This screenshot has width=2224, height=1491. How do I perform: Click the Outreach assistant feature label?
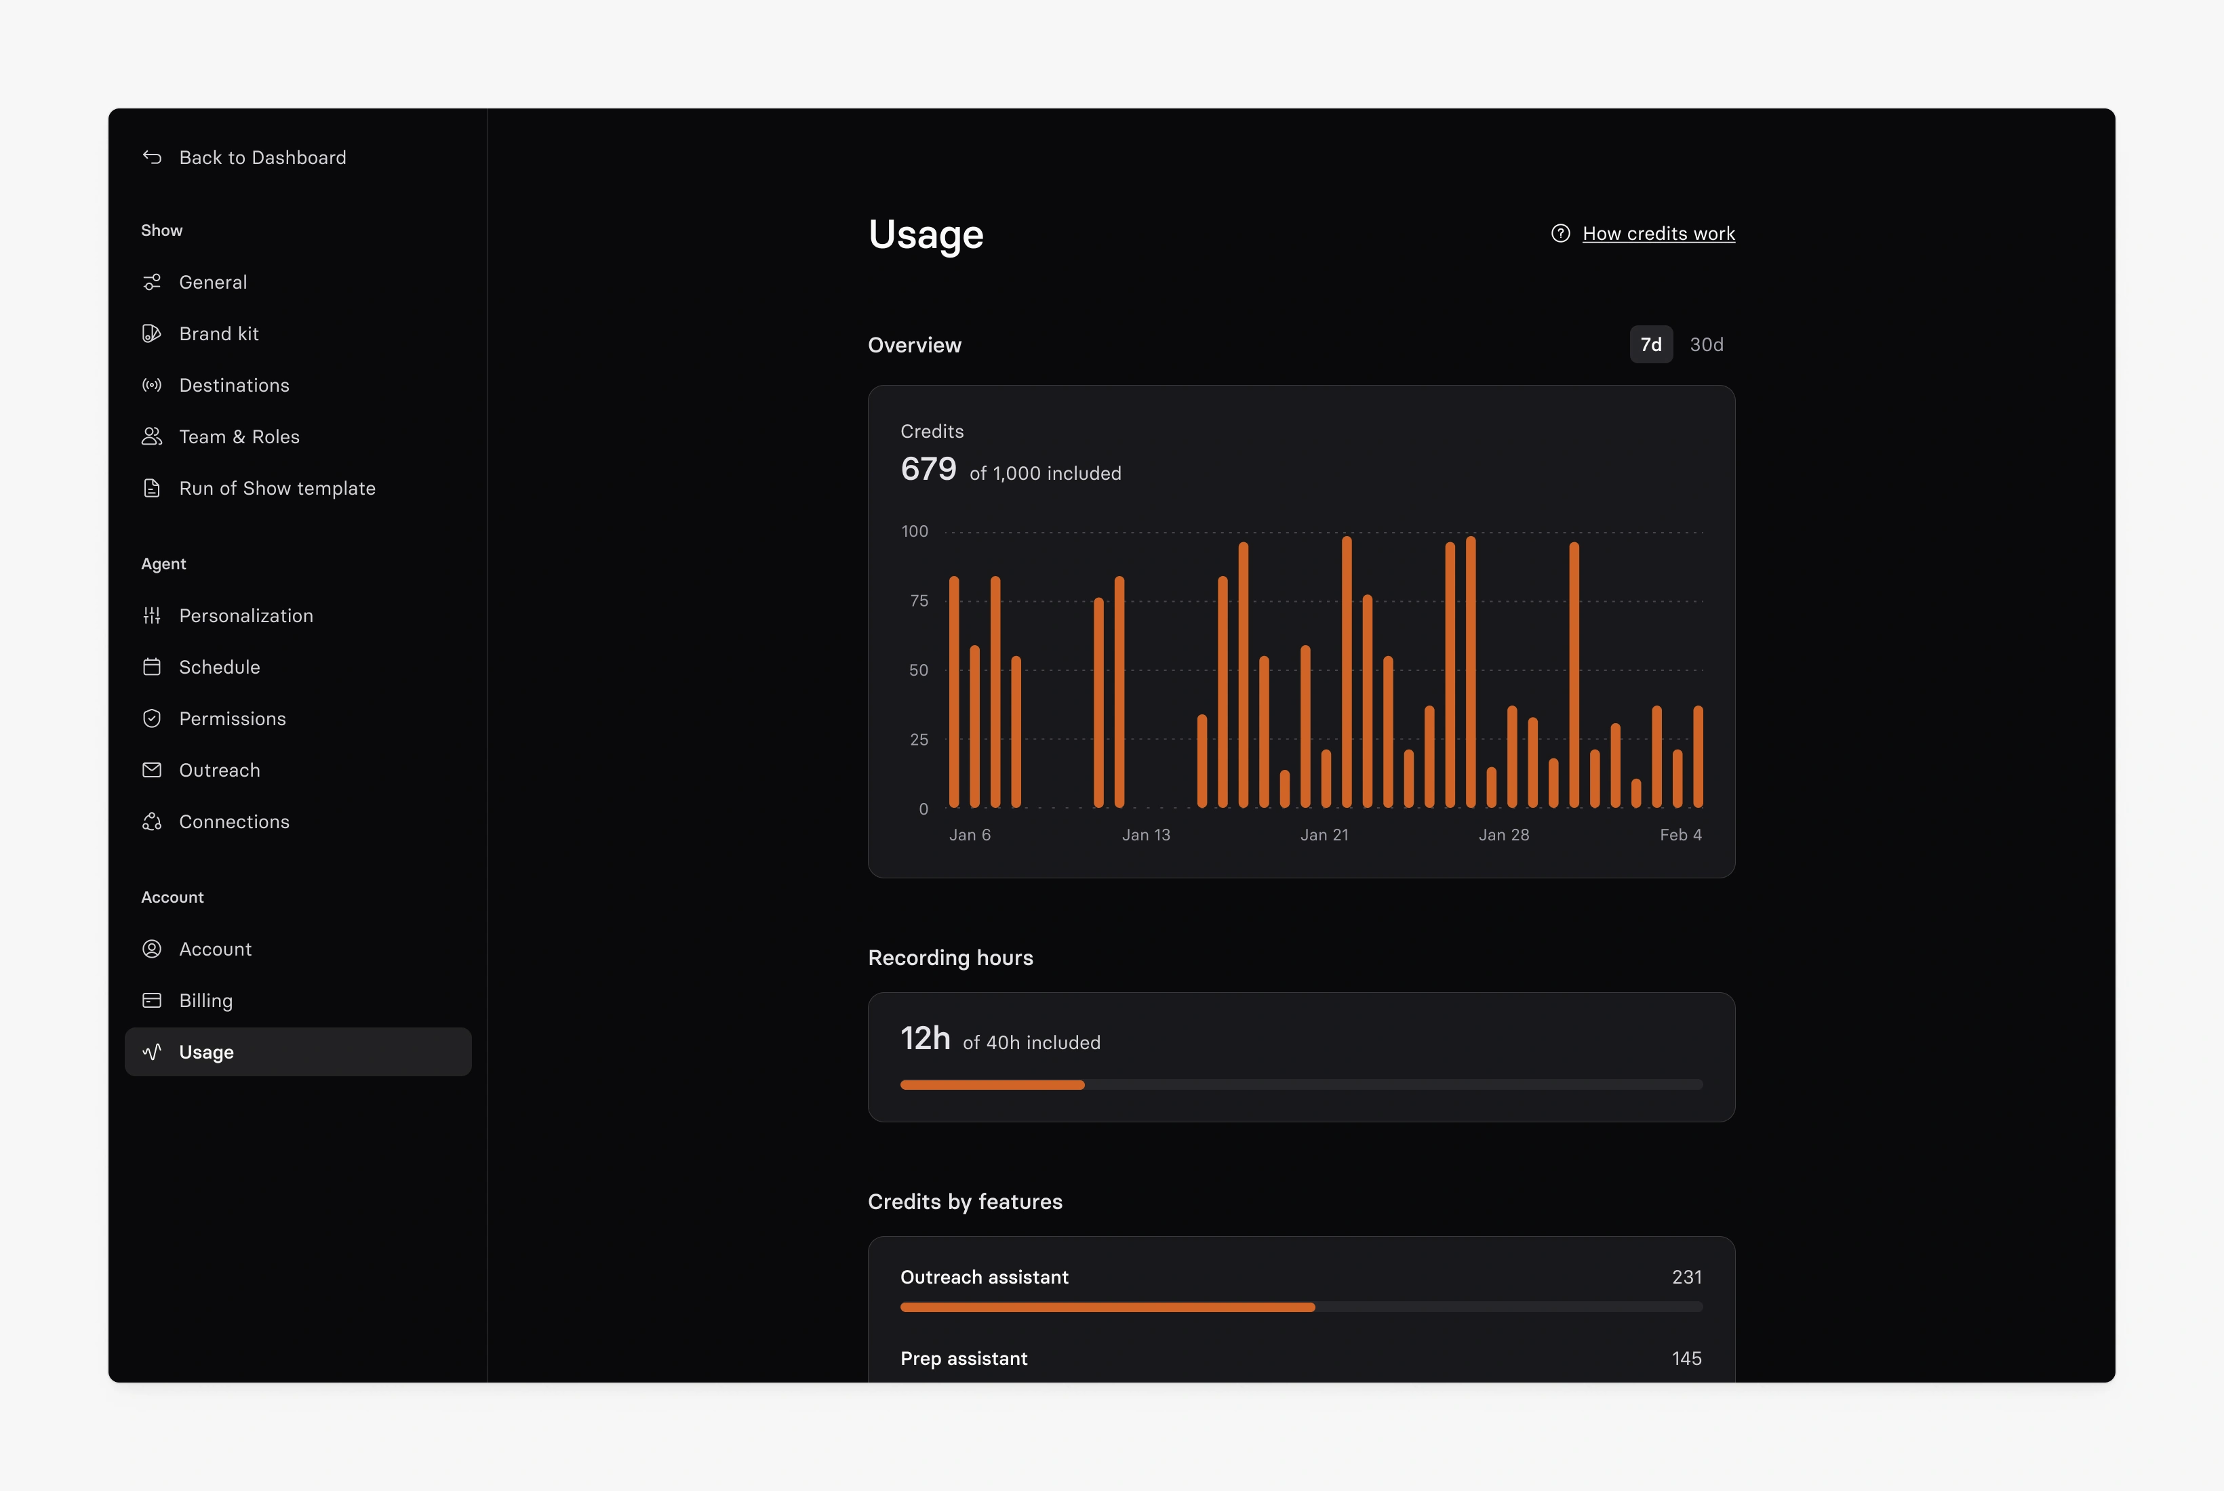pyautogui.click(x=985, y=1277)
